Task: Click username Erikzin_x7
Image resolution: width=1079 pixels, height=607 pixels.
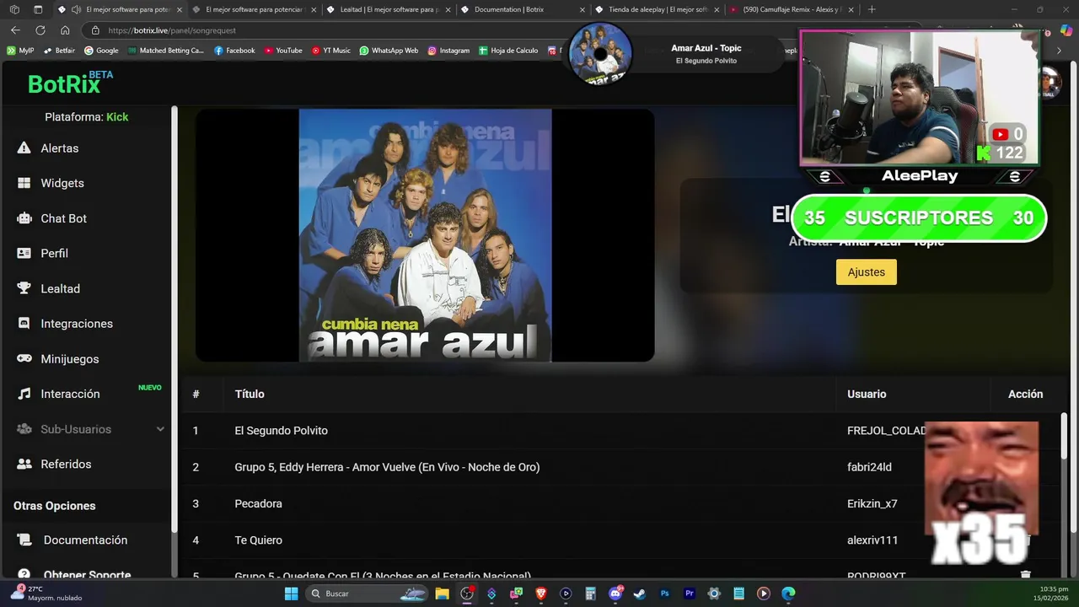Action: coord(872,503)
